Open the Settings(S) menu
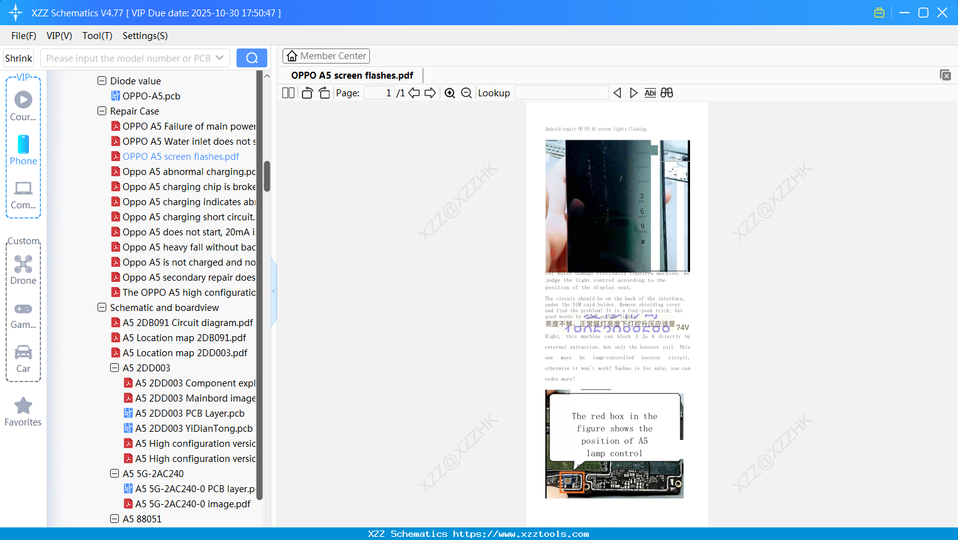Image resolution: width=958 pixels, height=540 pixels. [145, 36]
